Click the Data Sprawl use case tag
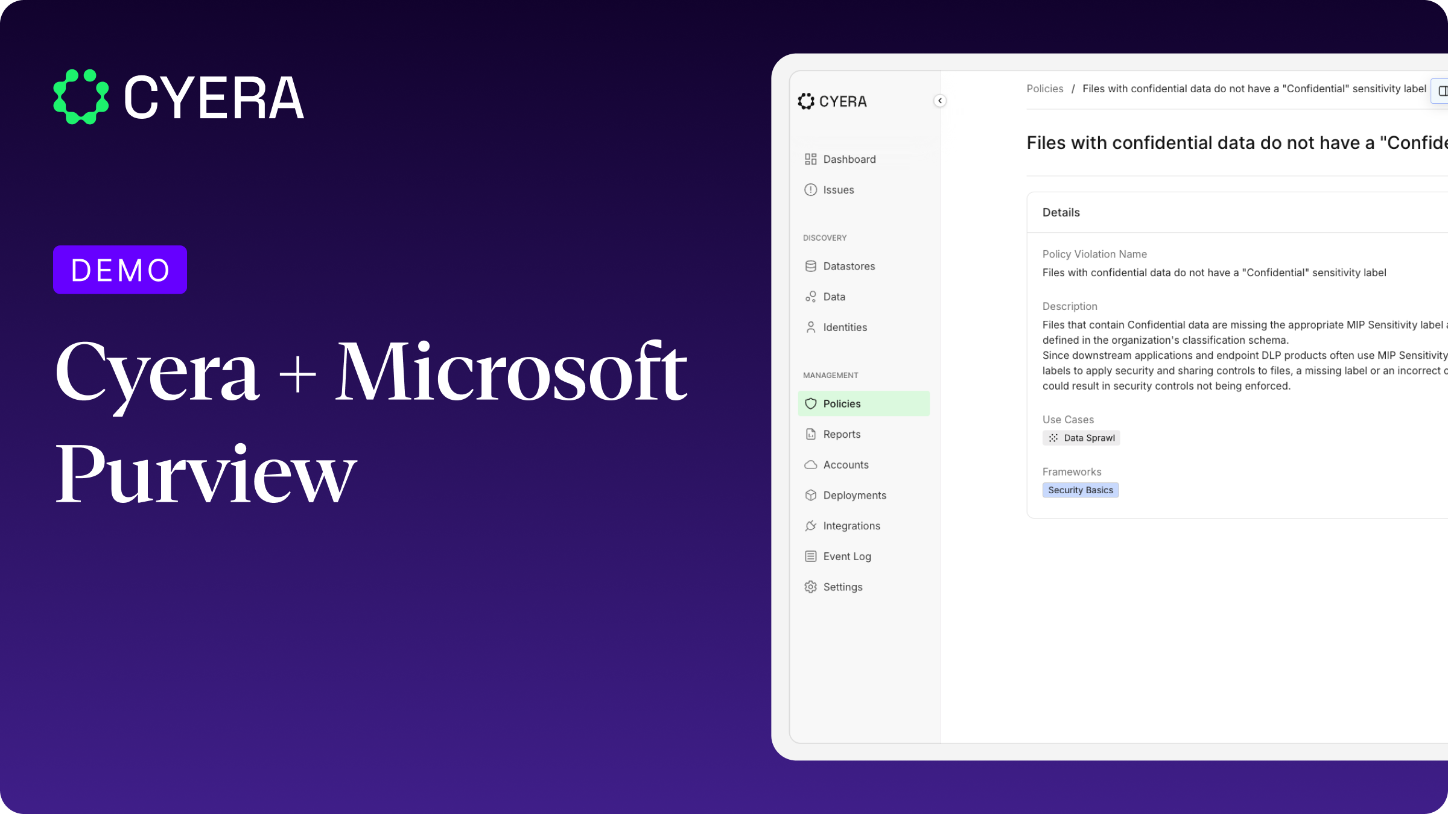 1081,438
